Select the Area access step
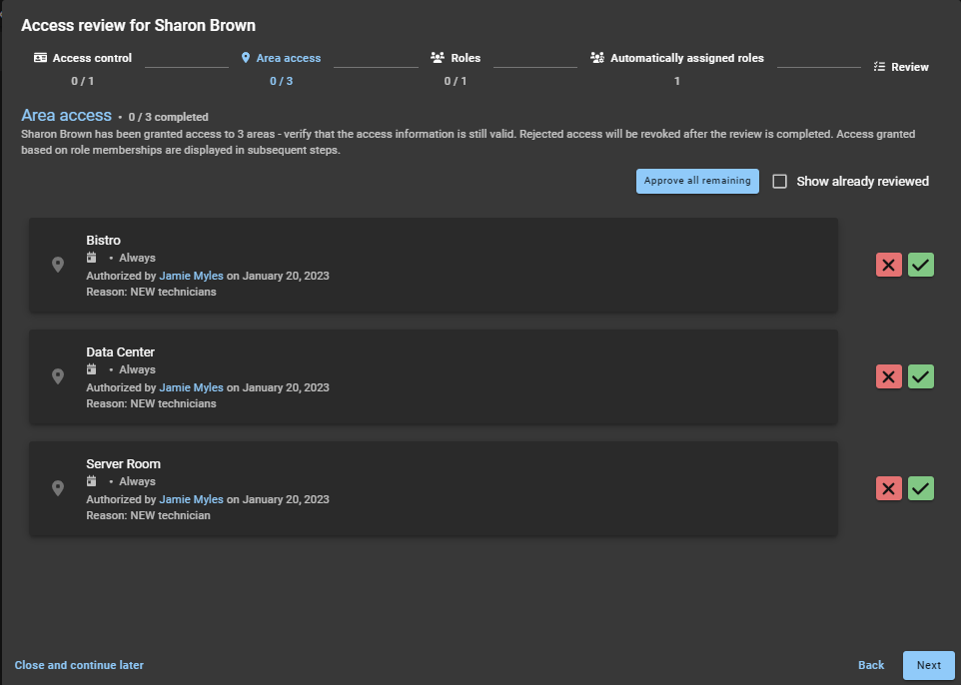The height and width of the screenshot is (685, 961). click(281, 58)
